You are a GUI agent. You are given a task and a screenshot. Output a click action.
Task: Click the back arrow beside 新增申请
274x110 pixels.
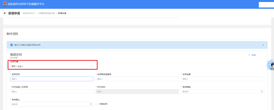(x=5, y=13)
